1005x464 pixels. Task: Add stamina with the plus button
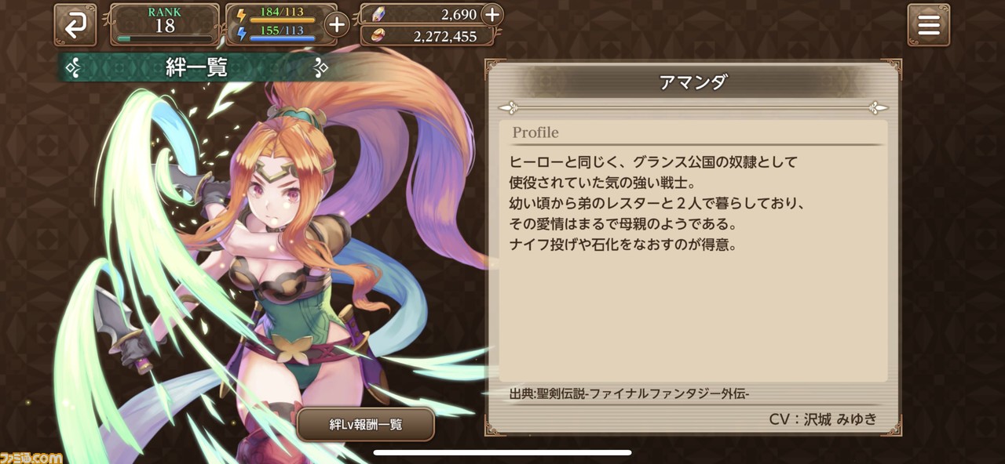click(x=336, y=24)
